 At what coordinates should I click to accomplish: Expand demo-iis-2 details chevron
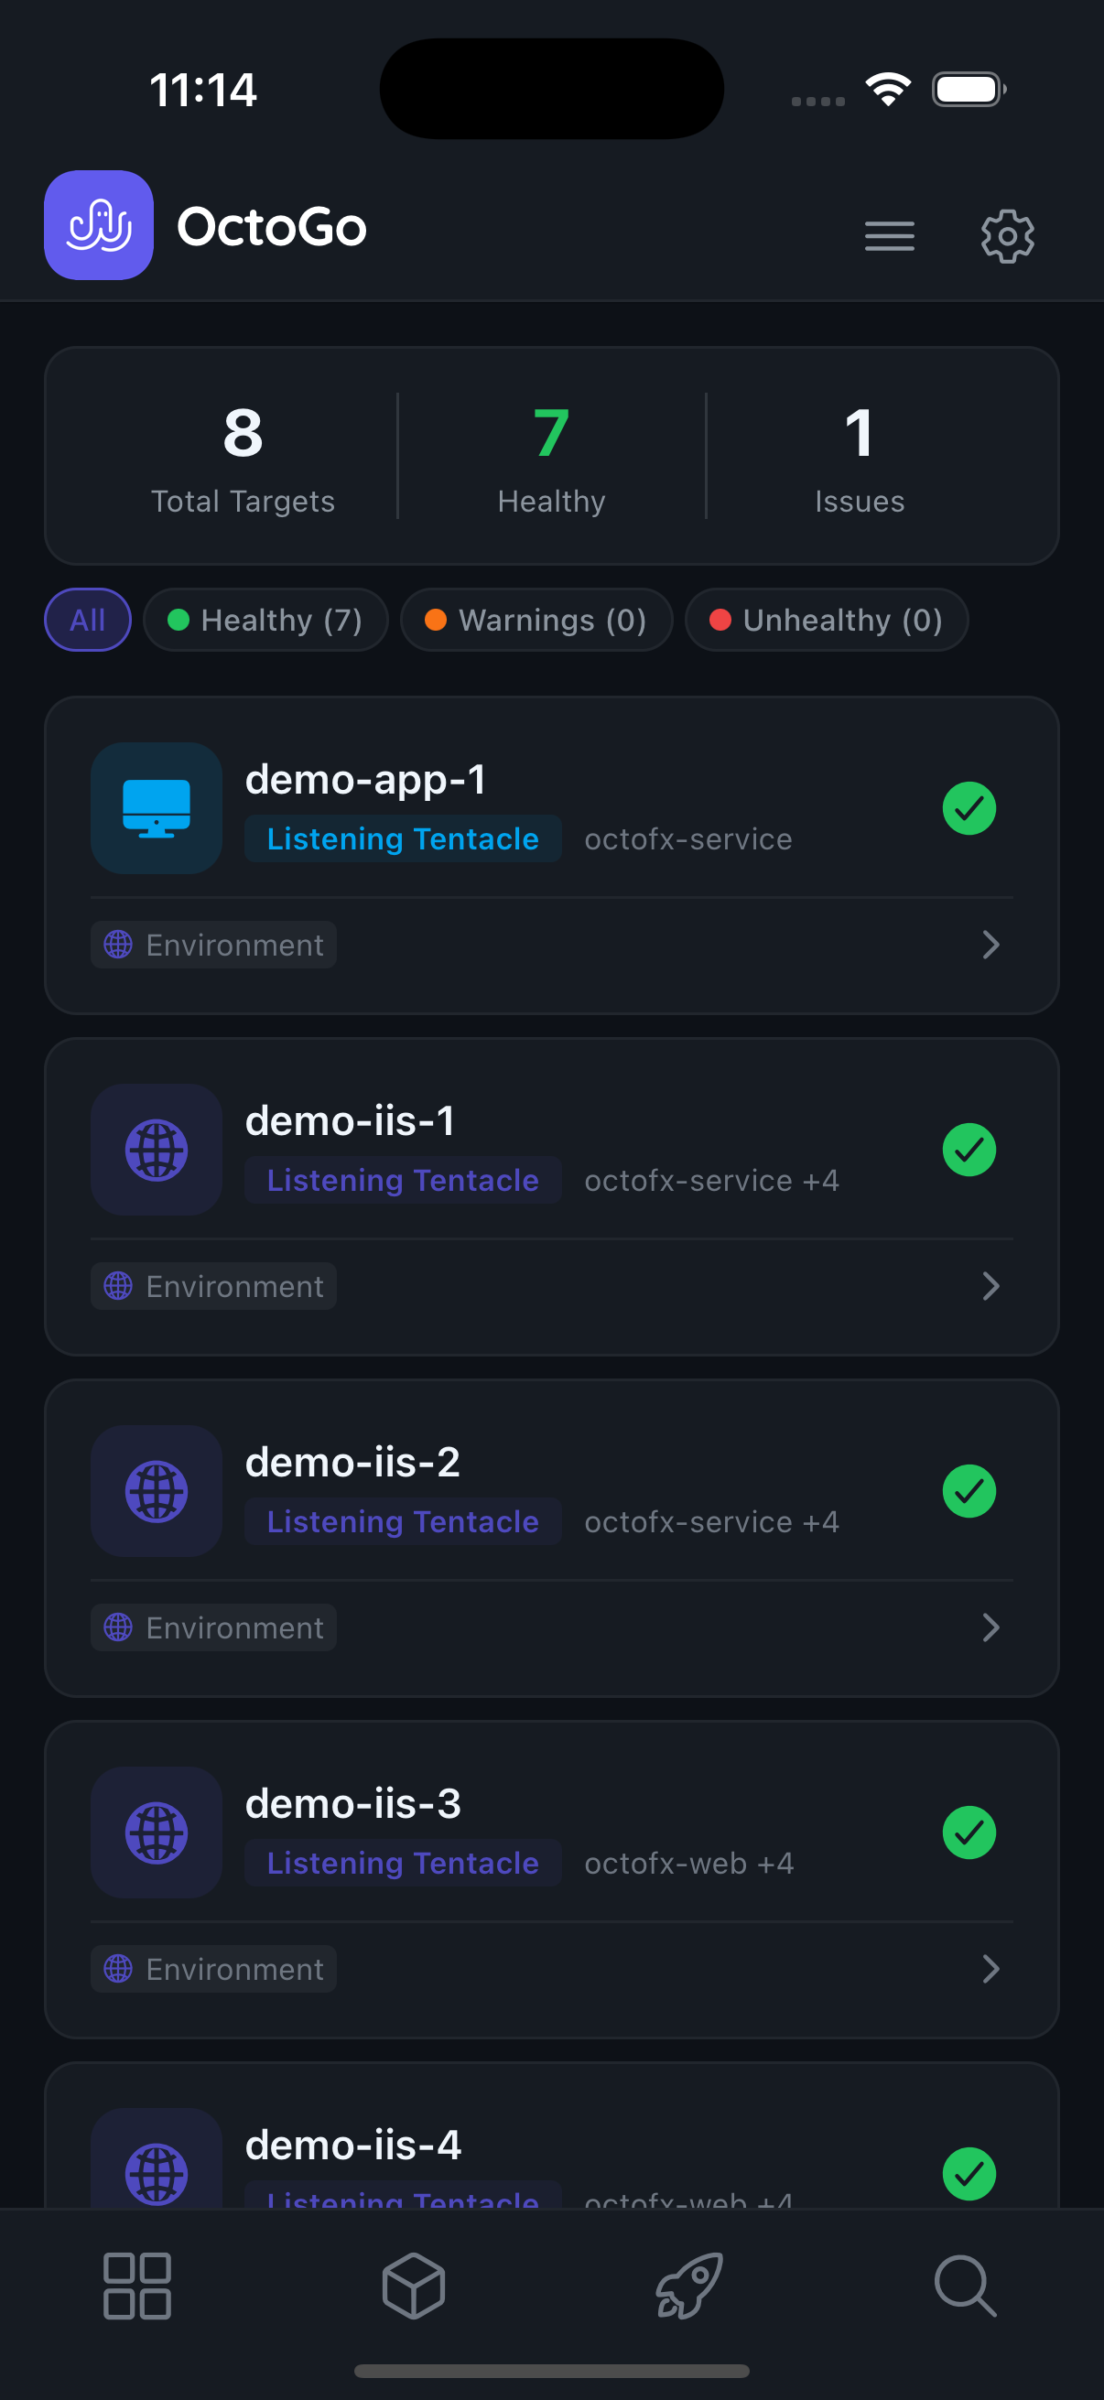coord(990,1627)
